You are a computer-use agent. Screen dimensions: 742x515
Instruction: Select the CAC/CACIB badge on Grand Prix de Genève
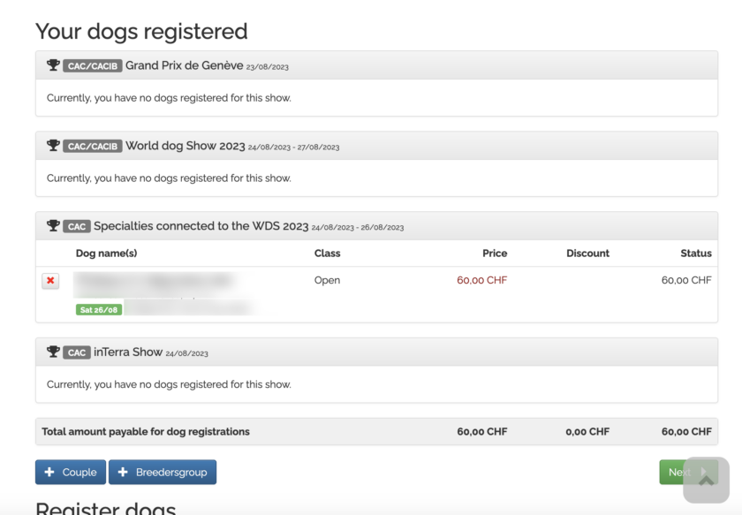coord(90,64)
